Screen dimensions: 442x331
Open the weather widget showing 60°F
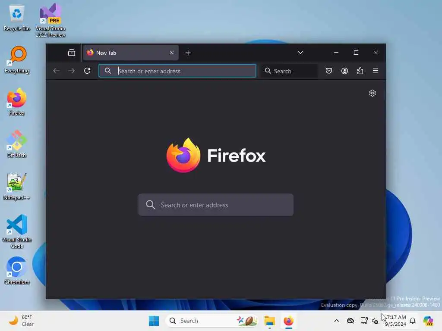coord(21,321)
